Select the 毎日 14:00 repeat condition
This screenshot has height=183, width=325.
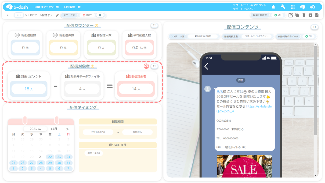click(x=94, y=153)
